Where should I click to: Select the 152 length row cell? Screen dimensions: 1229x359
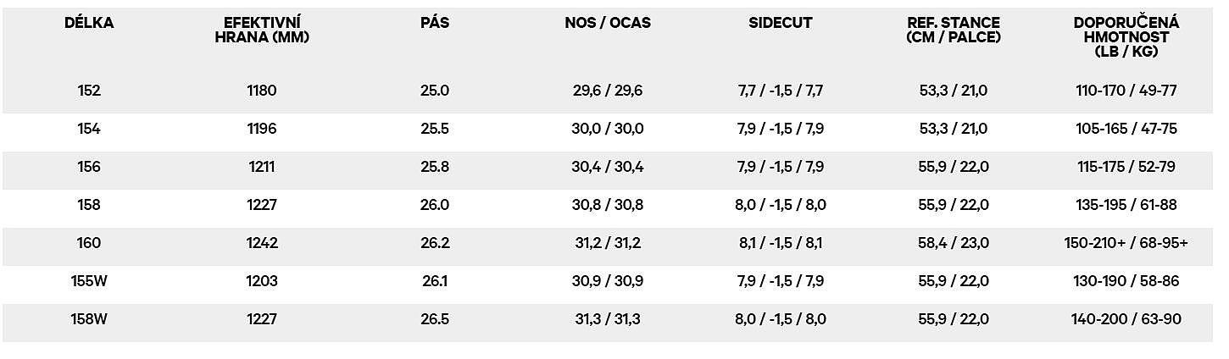pos(89,91)
